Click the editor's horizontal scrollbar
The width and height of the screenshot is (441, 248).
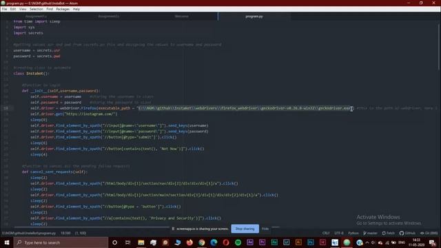click(x=146, y=227)
